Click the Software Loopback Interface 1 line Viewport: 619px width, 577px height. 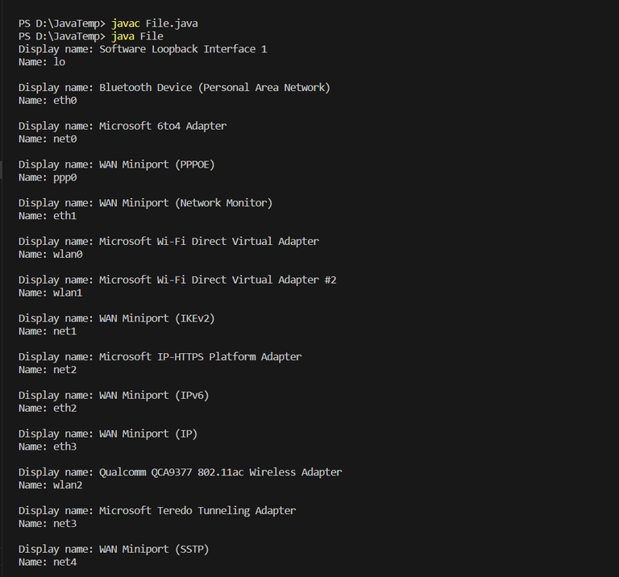coord(143,49)
